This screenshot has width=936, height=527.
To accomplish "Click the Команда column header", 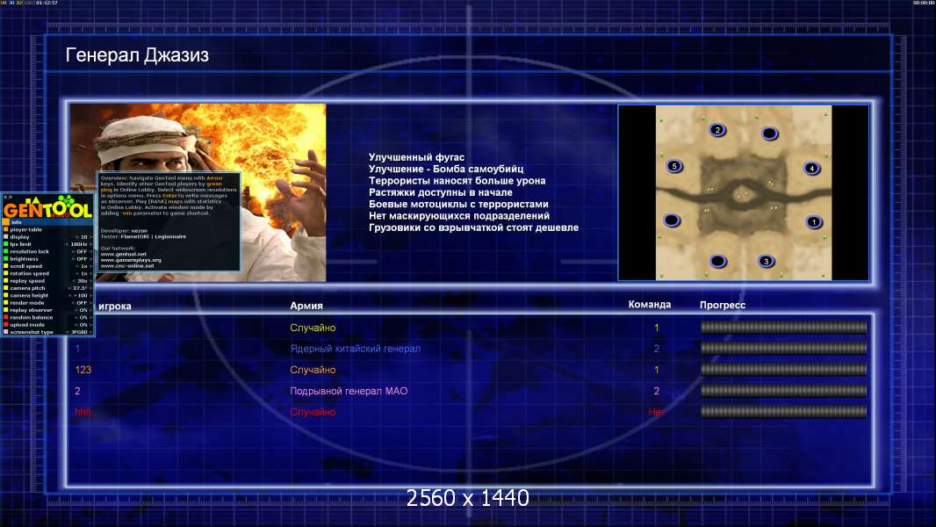I will [x=650, y=305].
